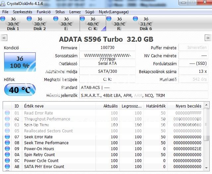Select the Seek Error Rate row
The height and width of the screenshot is (174, 212).
(x=38, y=137)
